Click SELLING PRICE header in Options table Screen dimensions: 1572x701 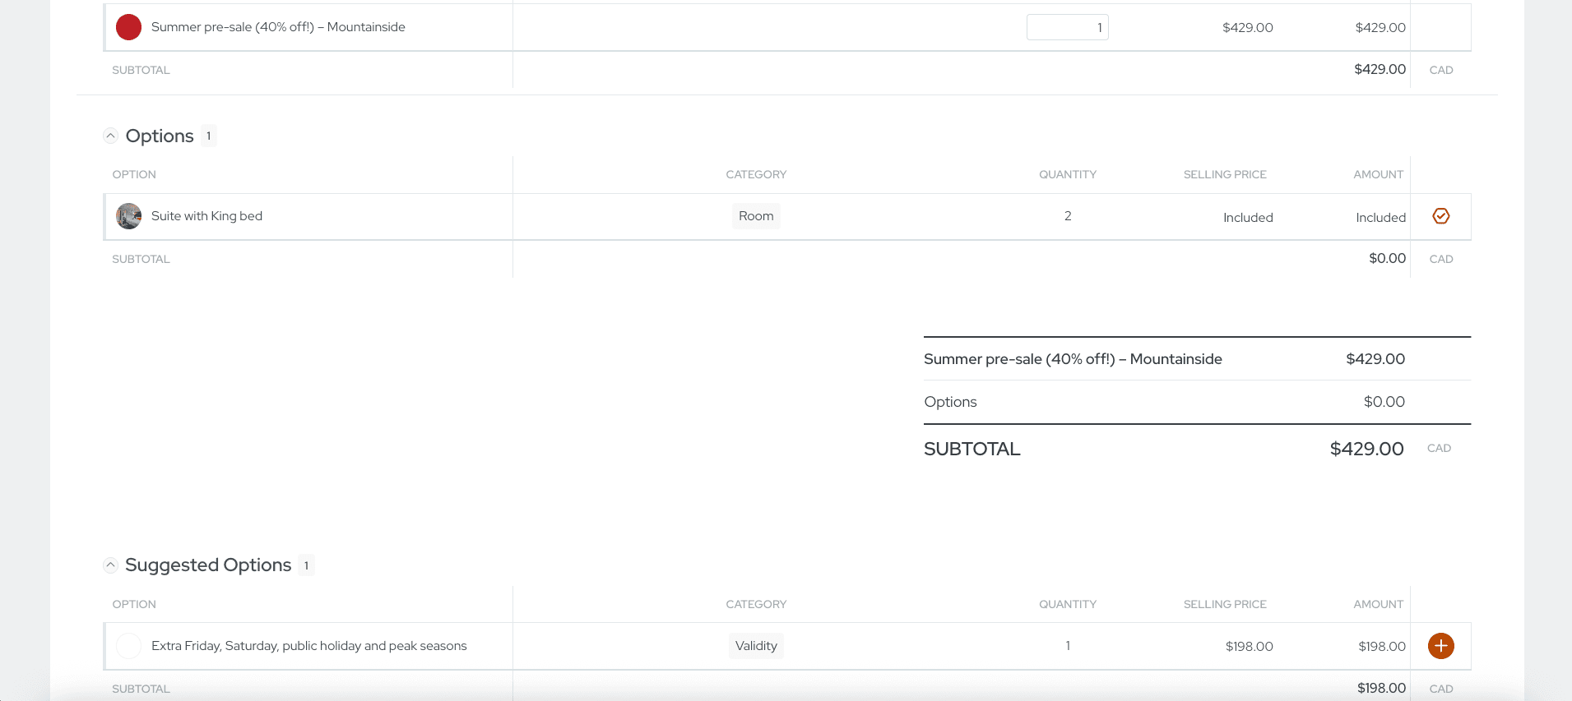1225,174
